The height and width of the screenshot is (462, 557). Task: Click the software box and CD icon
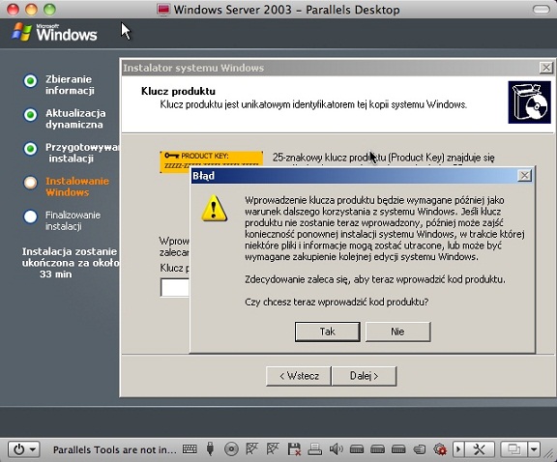click(x=529, y=102)
